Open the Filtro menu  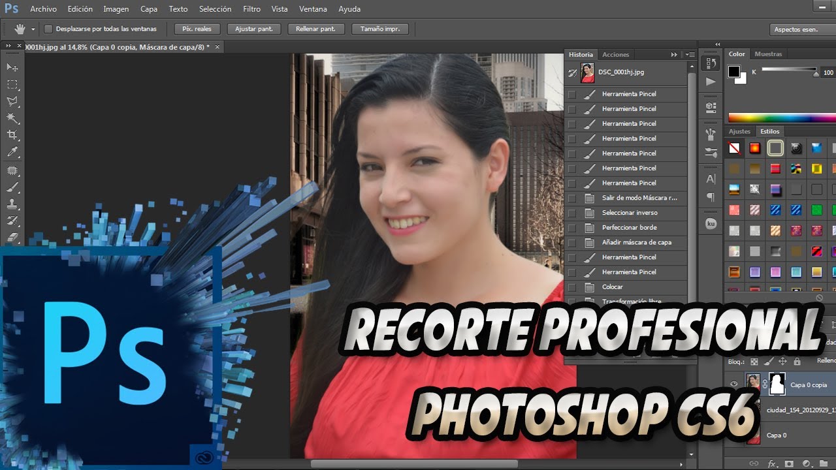(x=251, y=9)
